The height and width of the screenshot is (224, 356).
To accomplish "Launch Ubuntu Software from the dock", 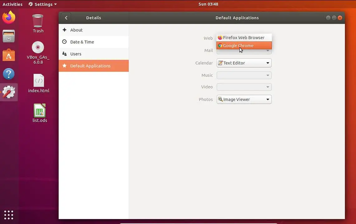I will point(9,55).
